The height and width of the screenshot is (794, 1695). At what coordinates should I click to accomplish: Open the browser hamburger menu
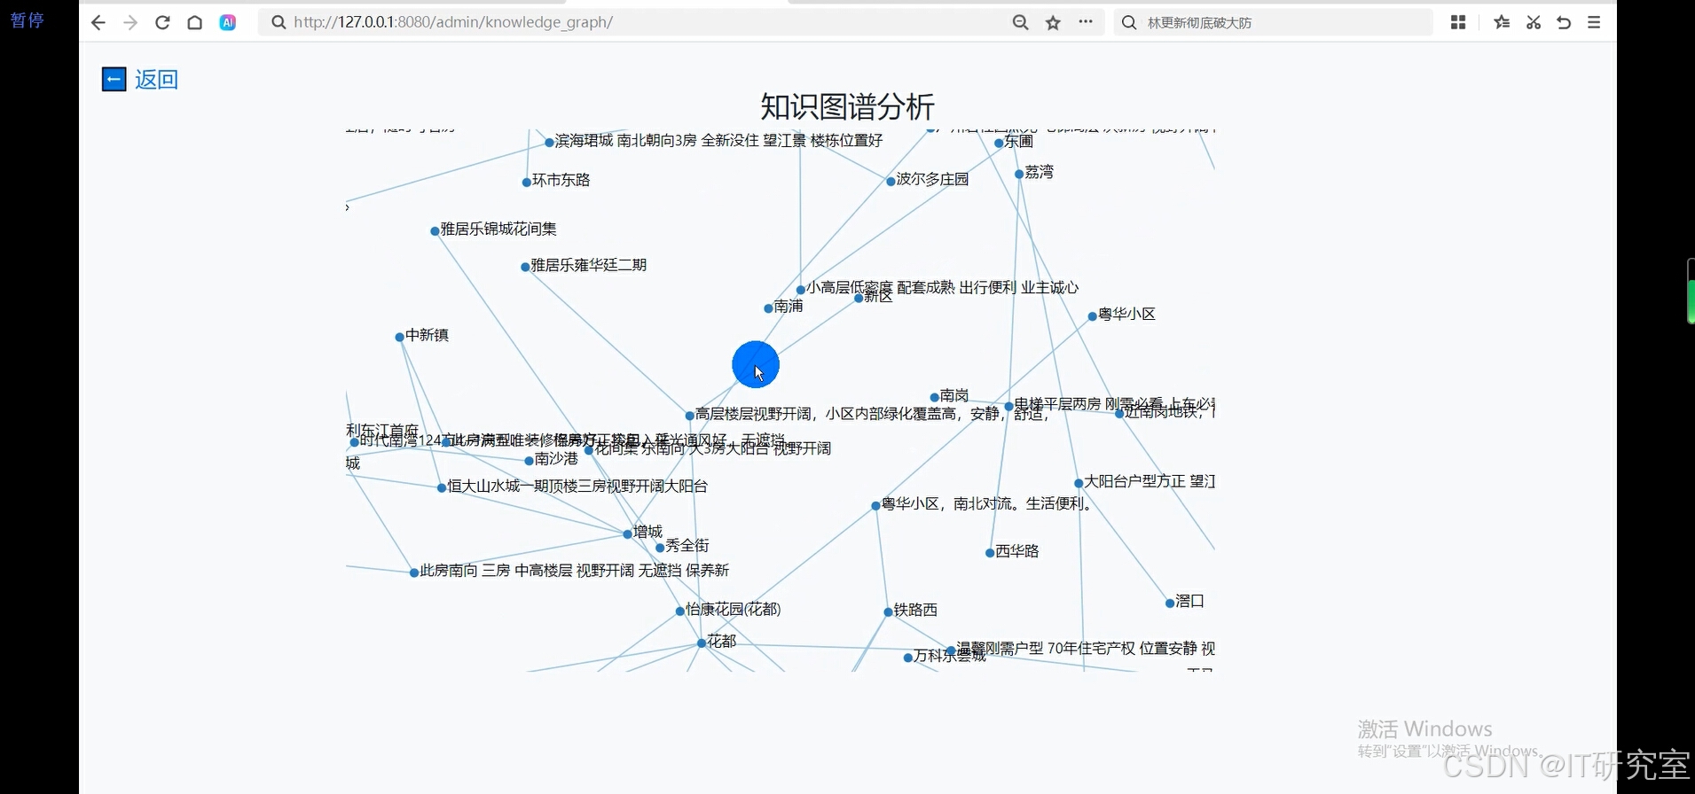1594,23
